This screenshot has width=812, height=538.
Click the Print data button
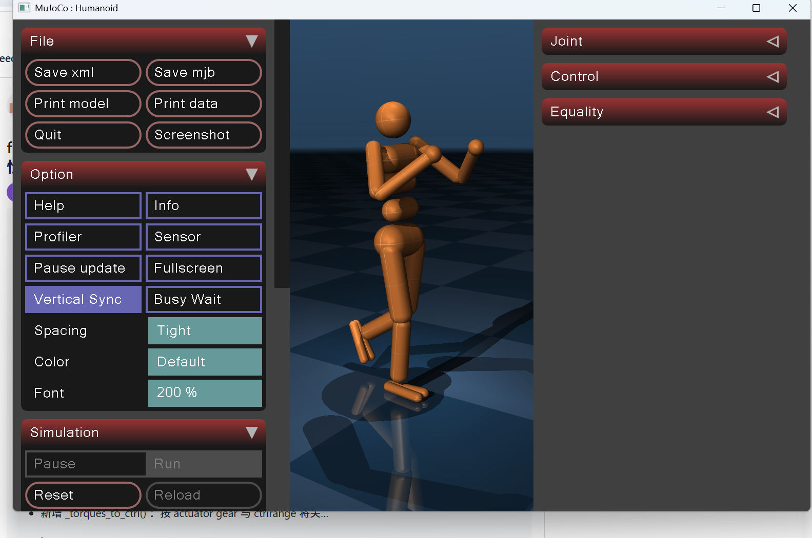pyautogui.click(x=204, y=104)
